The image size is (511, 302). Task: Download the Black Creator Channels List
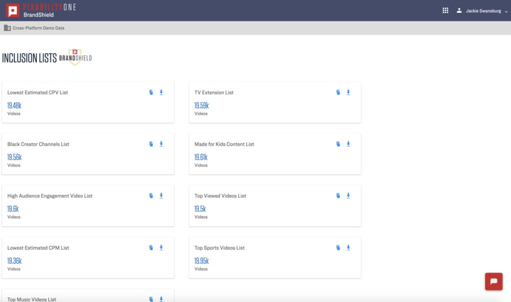(x=161, y=144)
